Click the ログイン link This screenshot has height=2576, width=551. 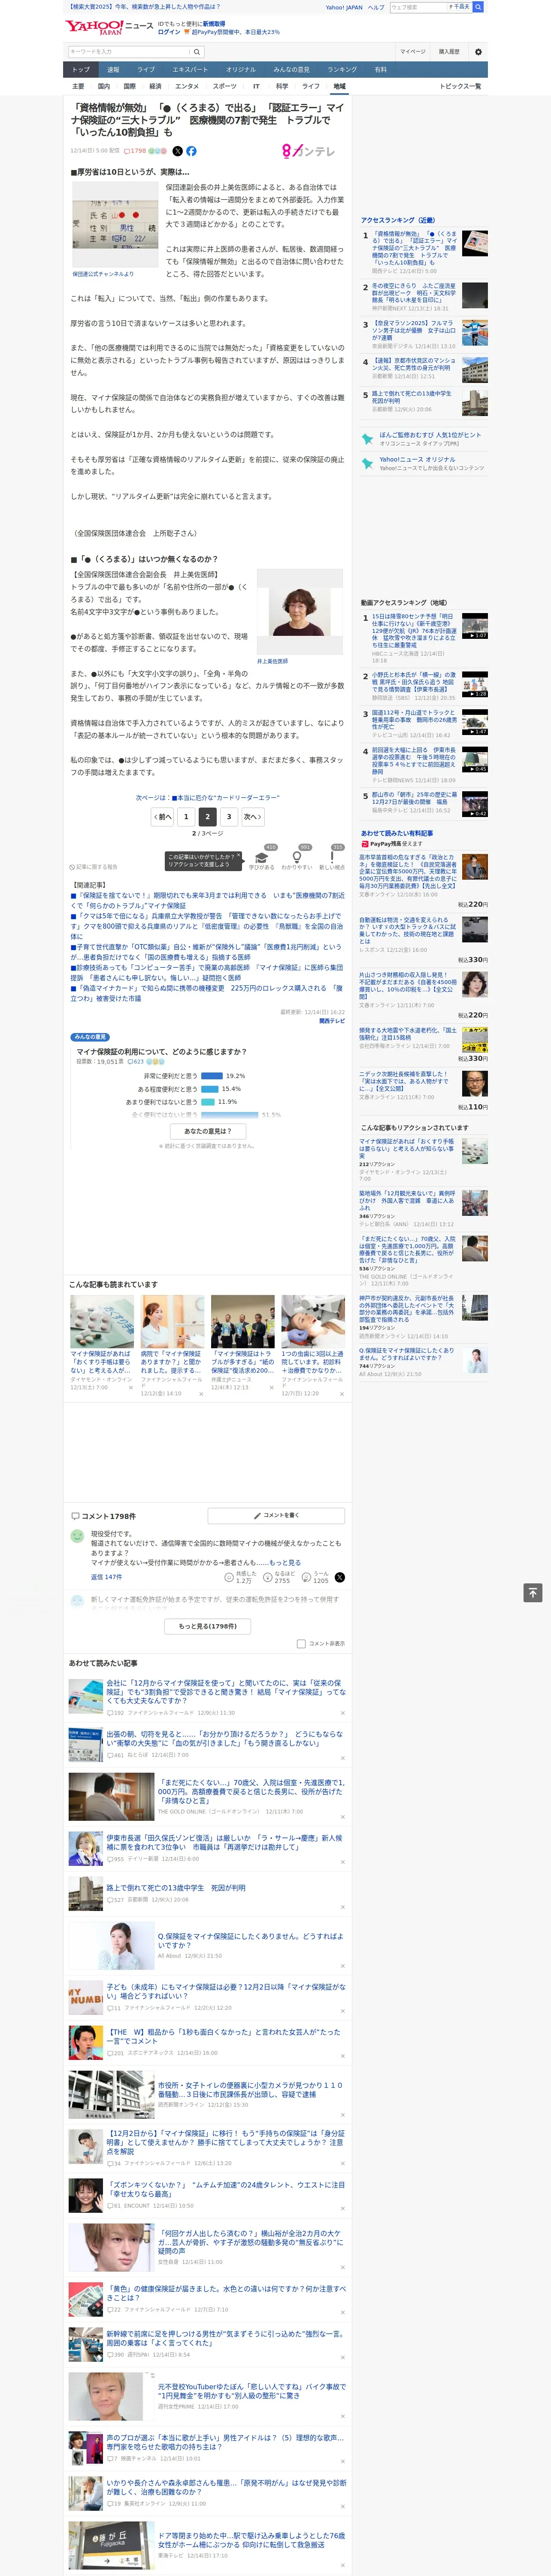(x=169, y=32)
